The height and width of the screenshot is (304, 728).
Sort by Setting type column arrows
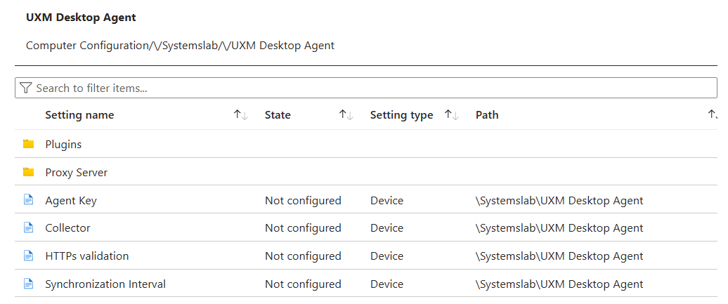pos(452,115)
